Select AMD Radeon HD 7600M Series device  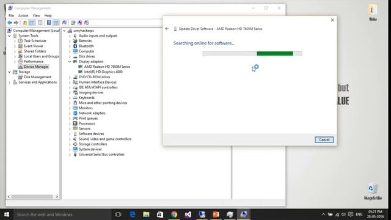[x=108, y=67]
